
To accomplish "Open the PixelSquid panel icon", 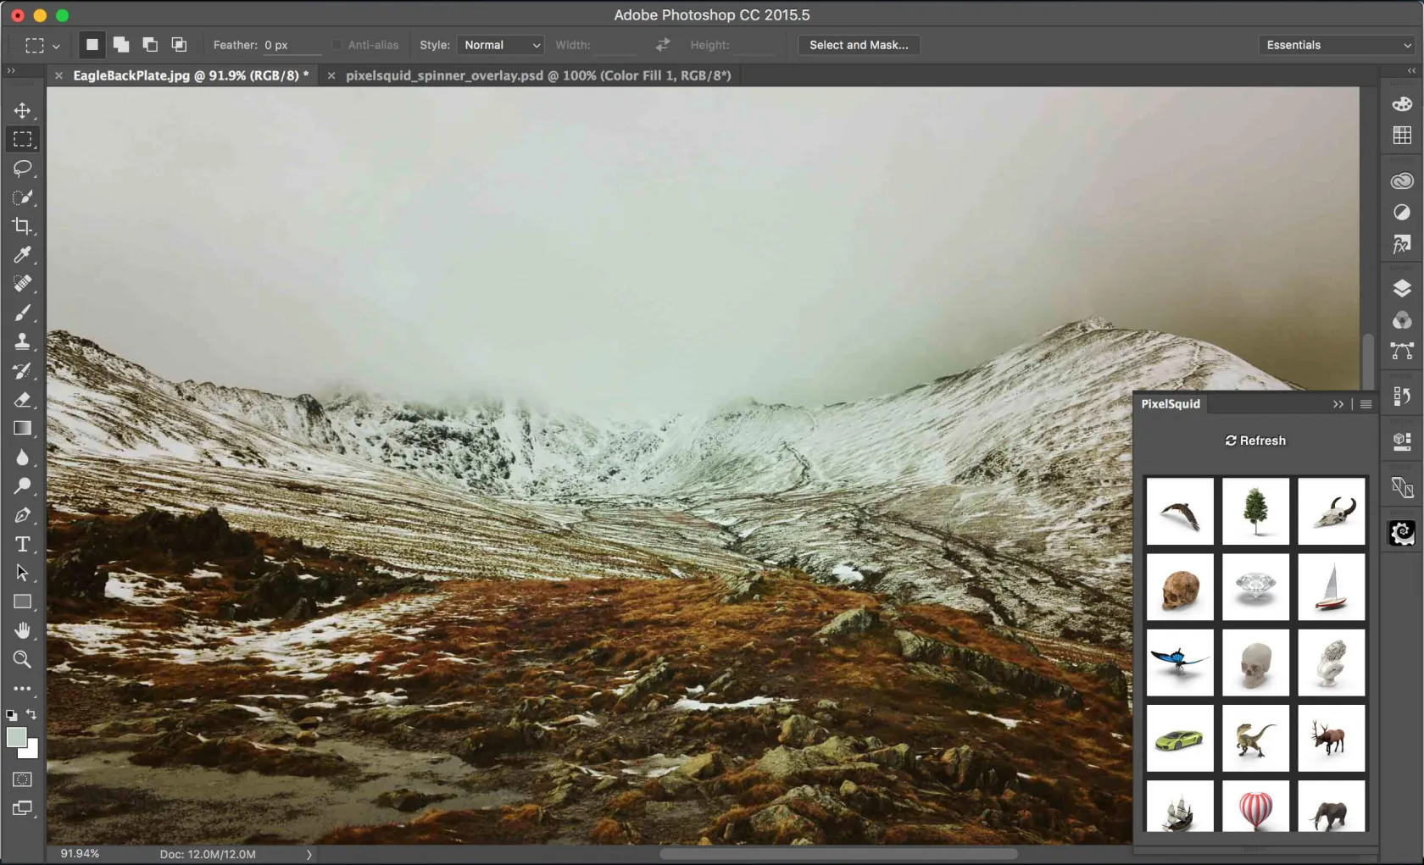I will pos(1402,533).
